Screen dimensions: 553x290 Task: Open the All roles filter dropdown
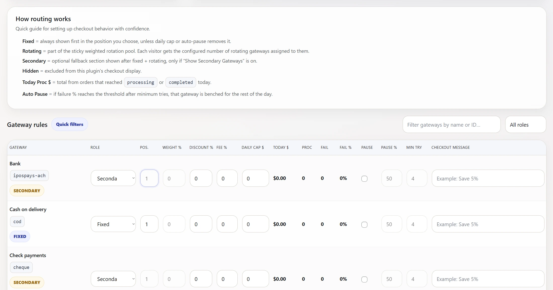point(525,124)
